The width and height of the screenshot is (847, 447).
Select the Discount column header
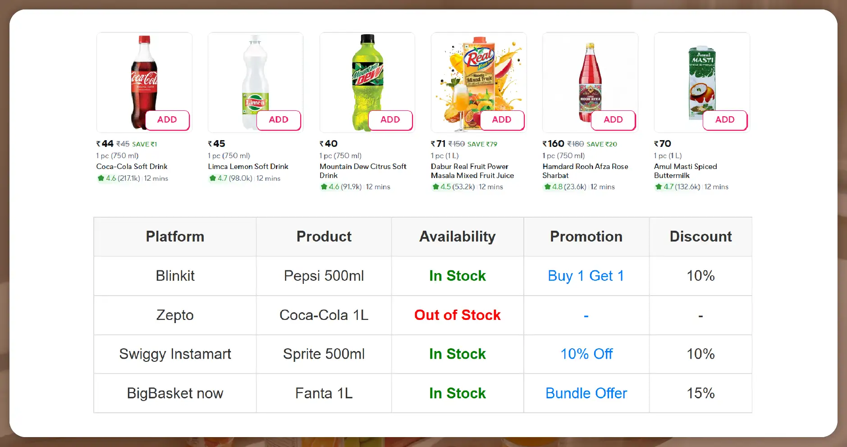(x=700, y=237)
